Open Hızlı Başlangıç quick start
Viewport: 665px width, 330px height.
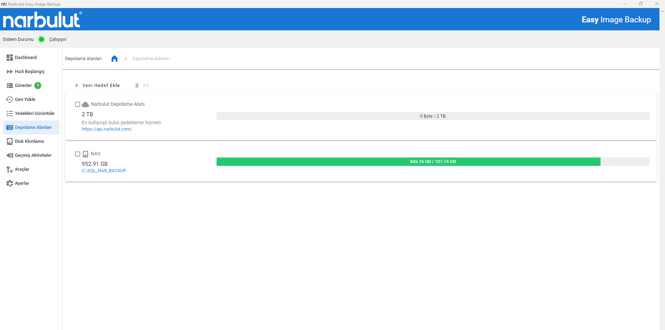tap(29, 72)
